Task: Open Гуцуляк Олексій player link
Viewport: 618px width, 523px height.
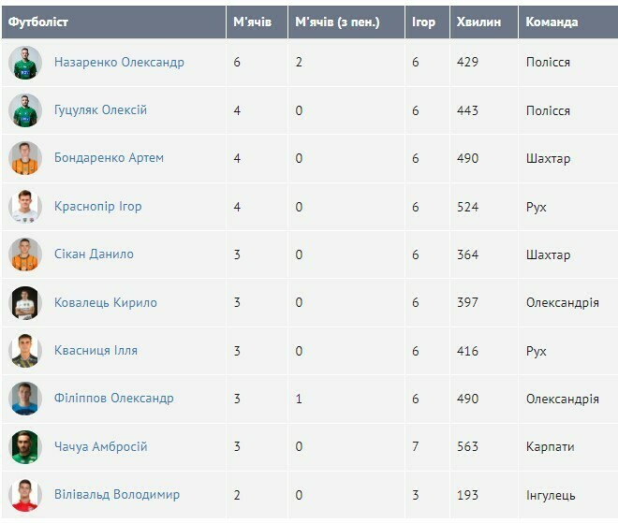Action: 100,110
